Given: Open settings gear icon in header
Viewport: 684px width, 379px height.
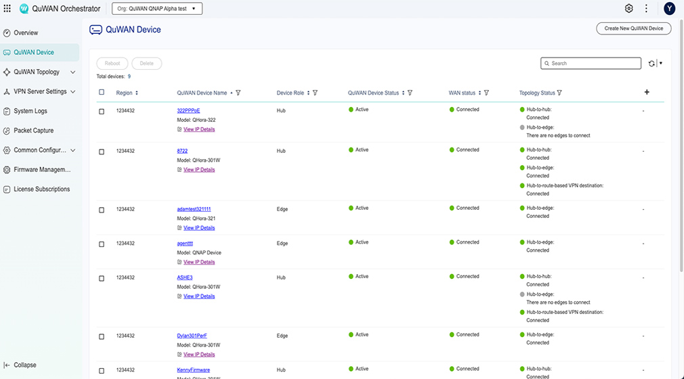Looking at the screenshot, I should pyautogui.click(x=628, y=9).
